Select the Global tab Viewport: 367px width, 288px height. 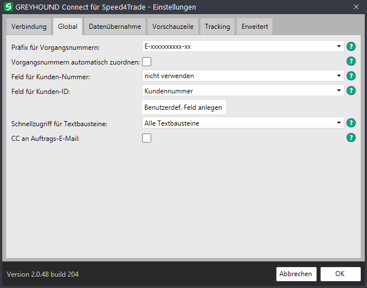pyautogui.click(x=67, y=27)
